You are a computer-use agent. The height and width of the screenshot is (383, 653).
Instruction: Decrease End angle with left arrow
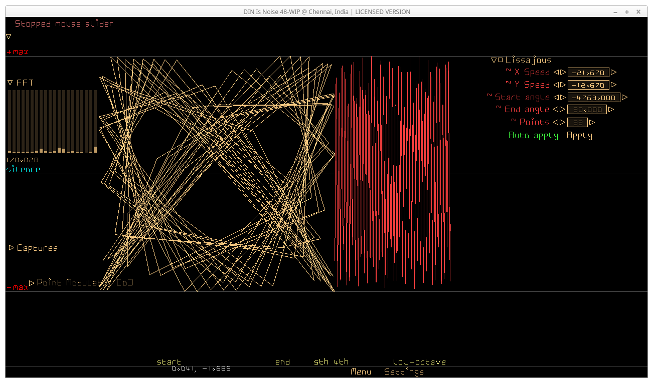[x=556, y=110]
